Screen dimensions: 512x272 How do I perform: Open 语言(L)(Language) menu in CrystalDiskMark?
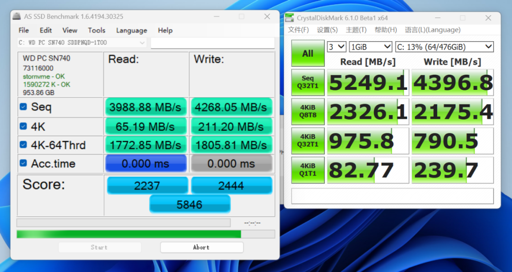[433, 30]
